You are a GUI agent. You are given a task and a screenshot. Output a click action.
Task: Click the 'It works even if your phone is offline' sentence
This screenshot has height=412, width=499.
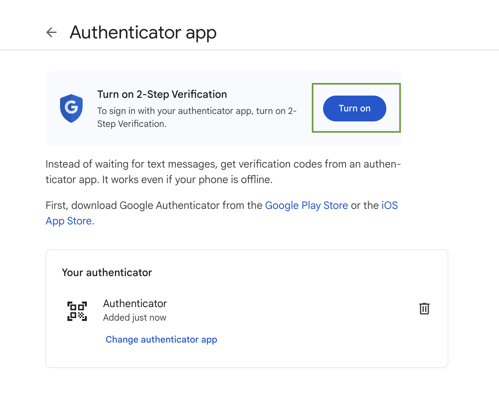coord(187,180)
